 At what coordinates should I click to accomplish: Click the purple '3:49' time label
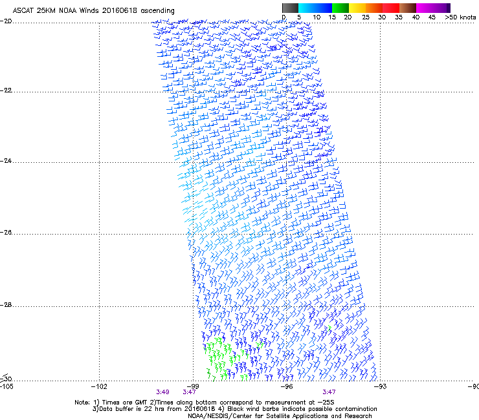(x=163, y=392)
